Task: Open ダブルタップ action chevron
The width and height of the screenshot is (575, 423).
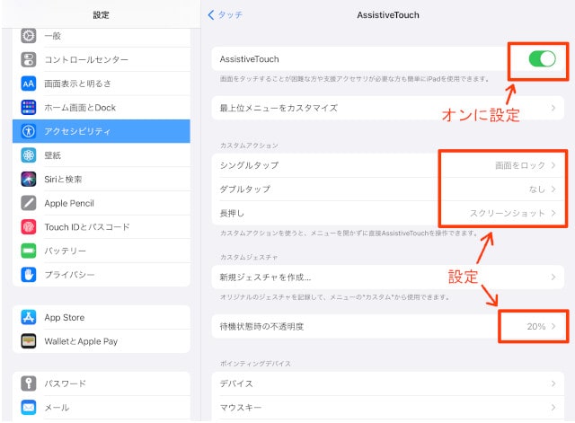Action: (x=553, y=189)
